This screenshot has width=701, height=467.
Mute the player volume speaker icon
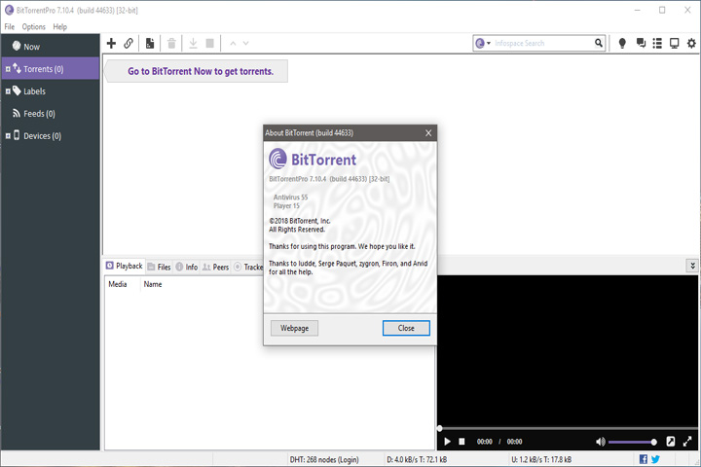(x=600, y=442)
